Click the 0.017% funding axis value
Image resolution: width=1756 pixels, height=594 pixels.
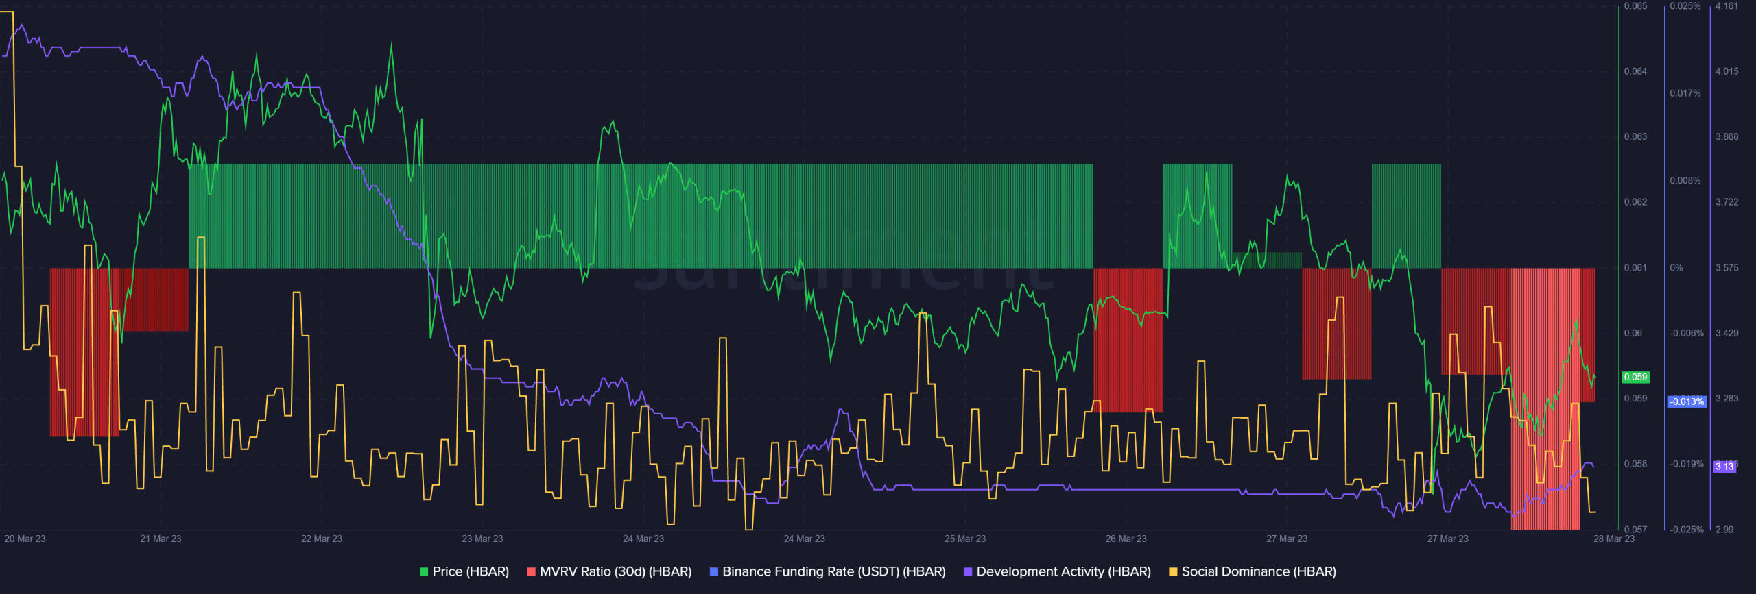(x=1685, y=93)
